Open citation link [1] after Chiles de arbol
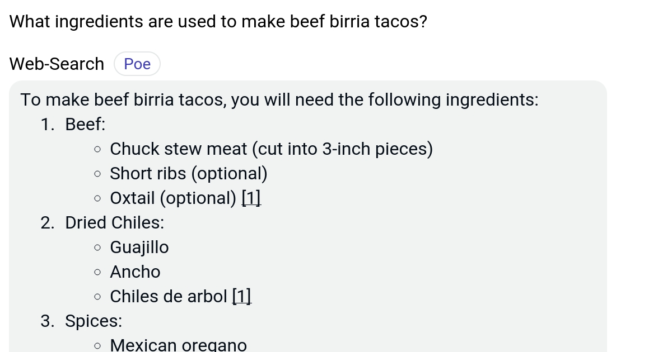 (241, 296)
